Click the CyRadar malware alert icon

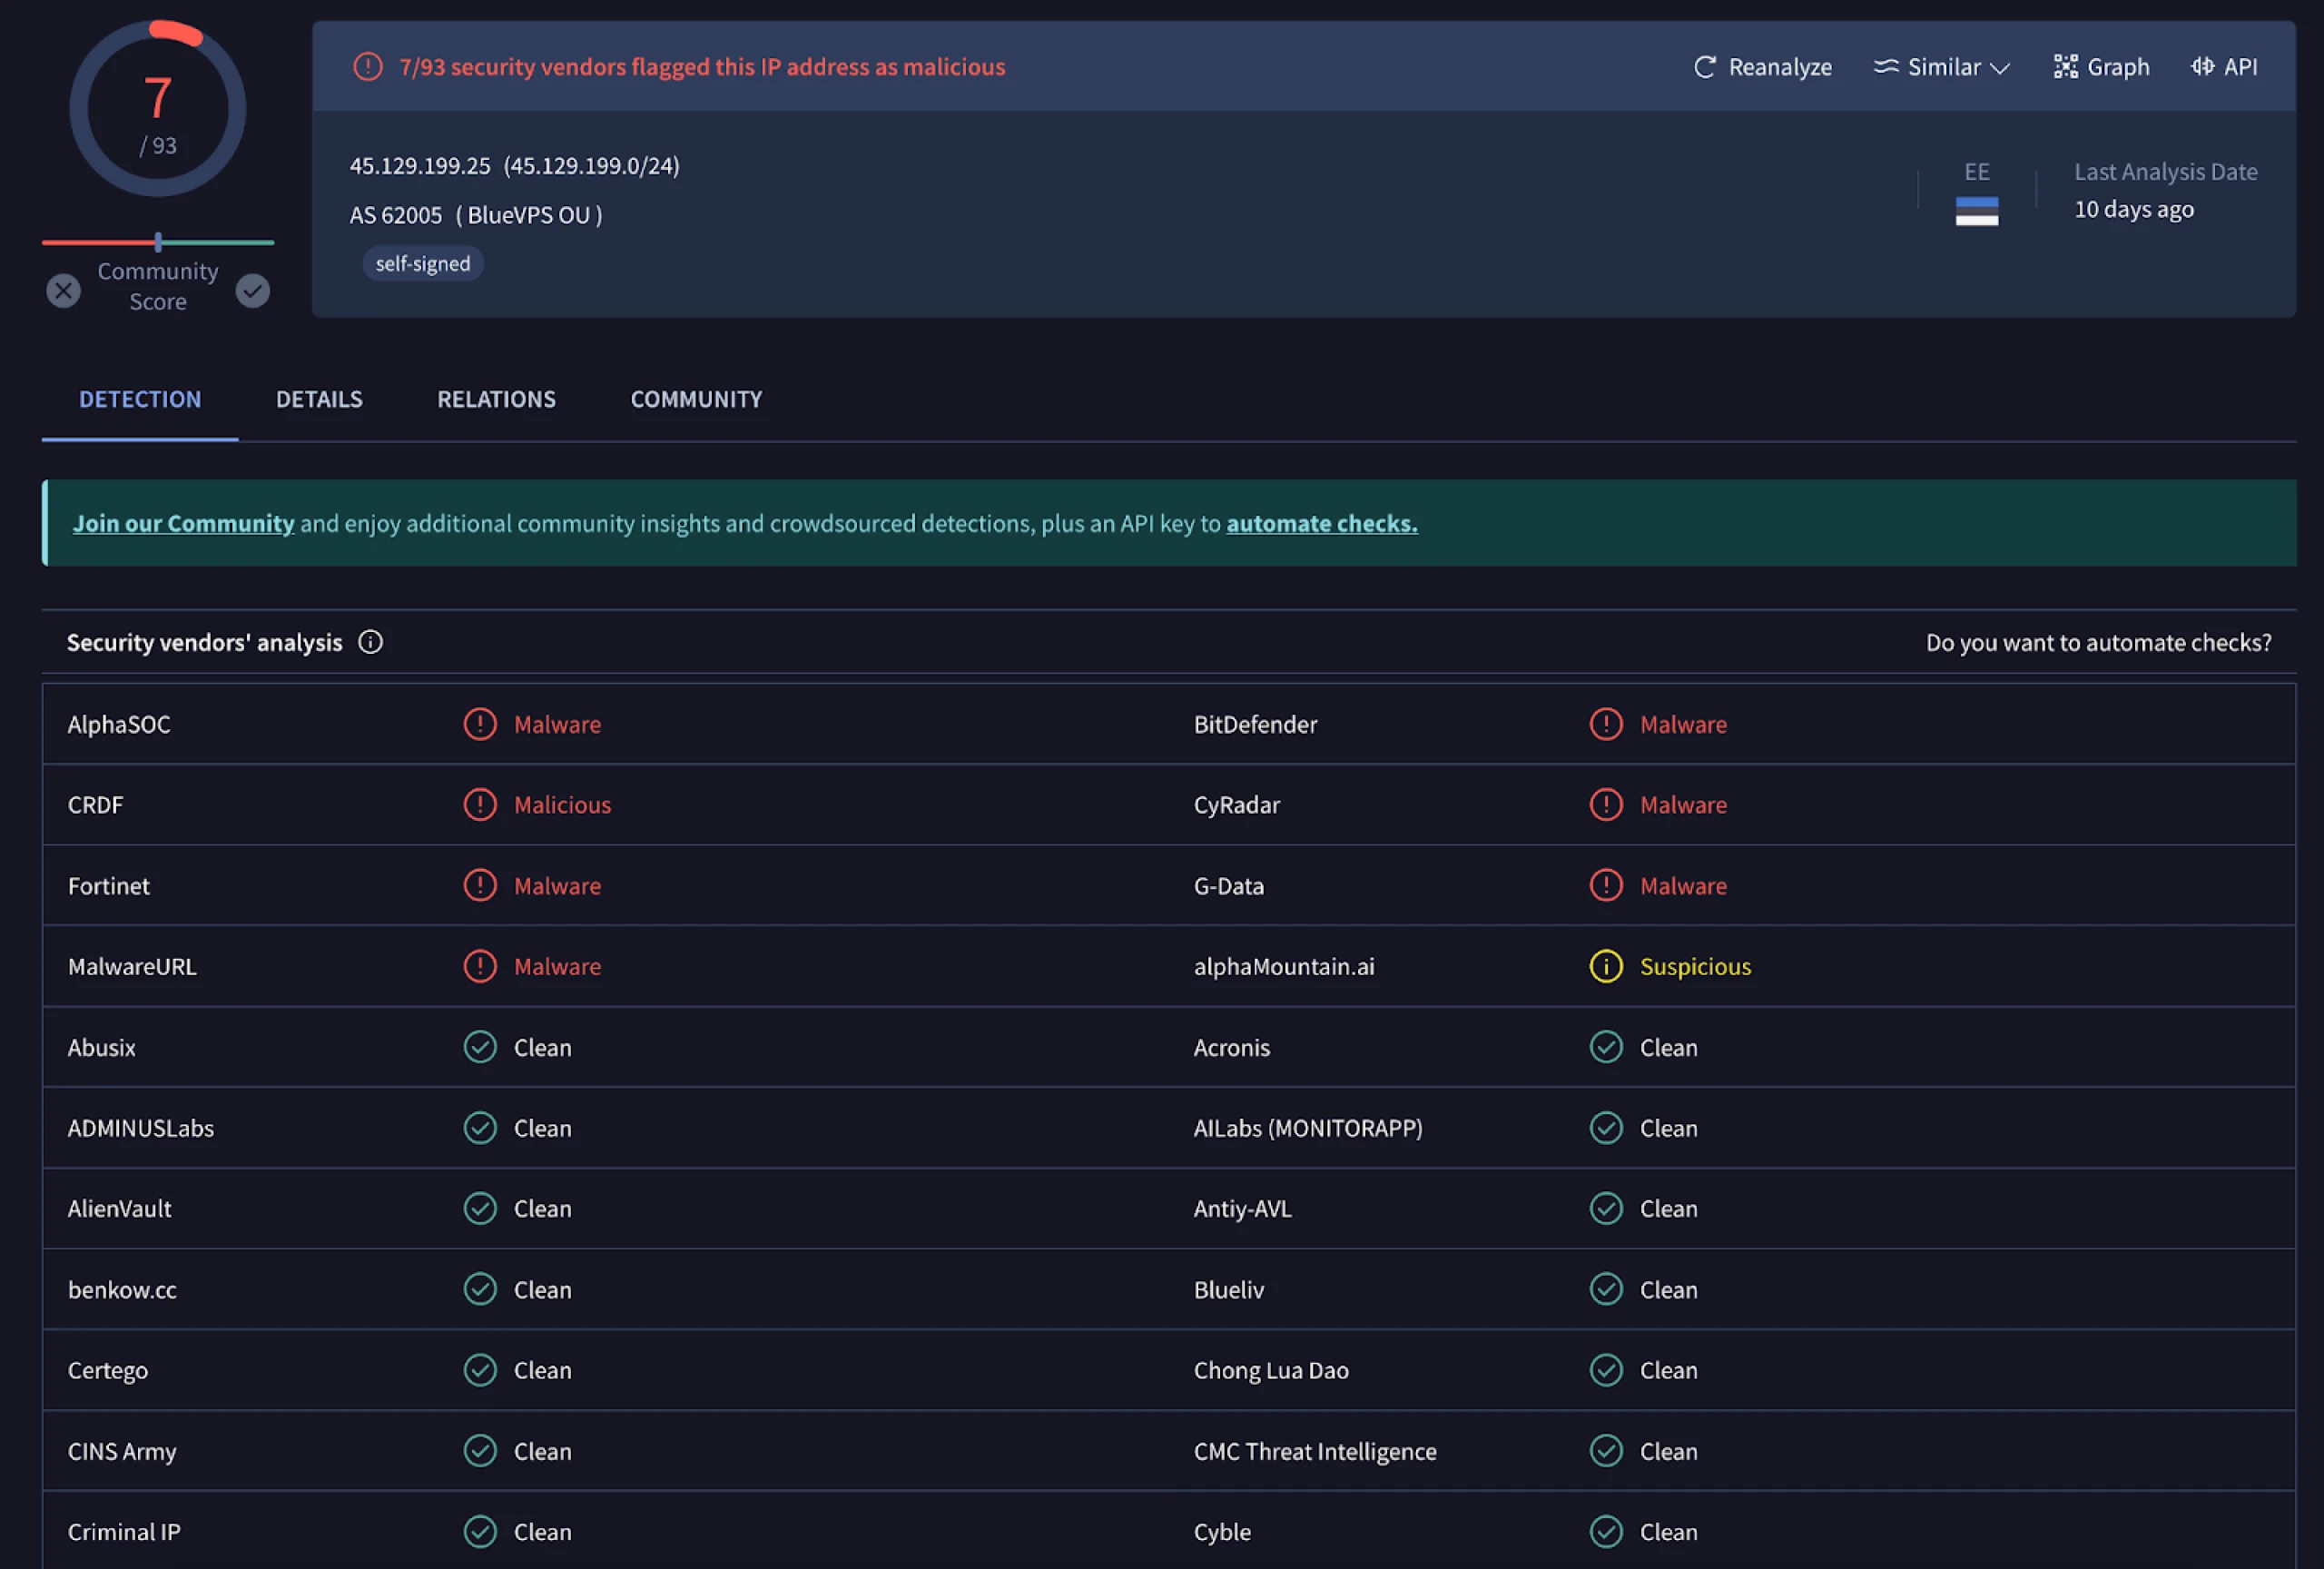[x=1606, y=805]
